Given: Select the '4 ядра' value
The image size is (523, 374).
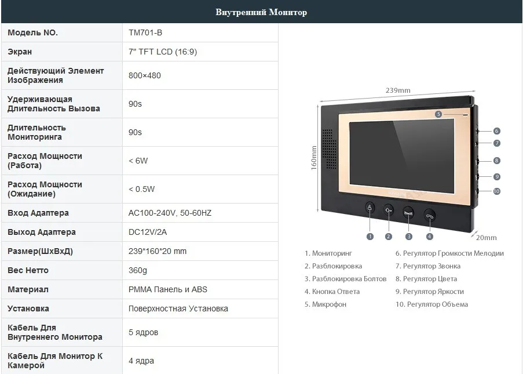Looking at the screenshot, I should (141, 361).
